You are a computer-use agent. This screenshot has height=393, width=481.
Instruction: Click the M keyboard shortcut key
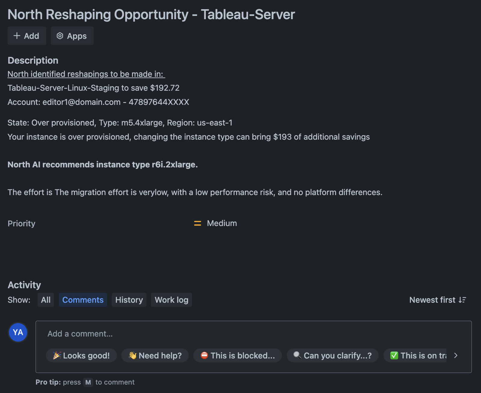pos(88,382)
